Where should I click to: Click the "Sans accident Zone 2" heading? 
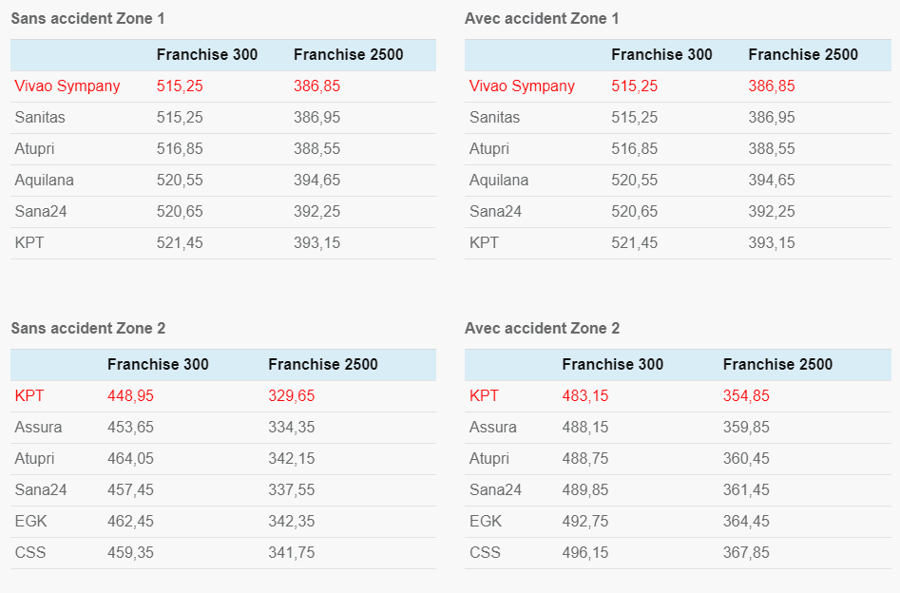pos(87,329)
